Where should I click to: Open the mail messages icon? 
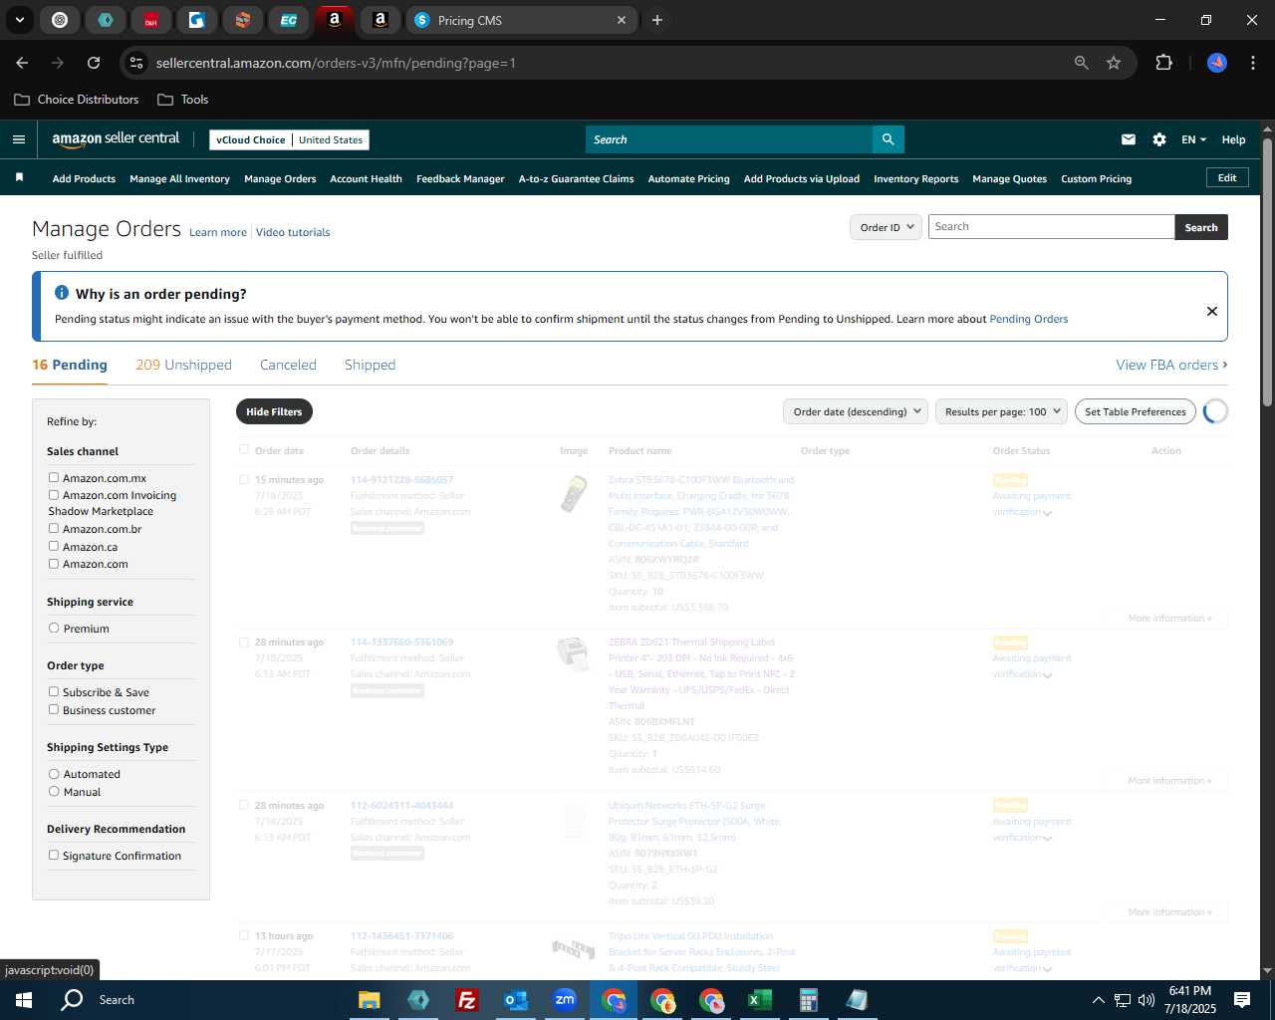(1128, 139)
